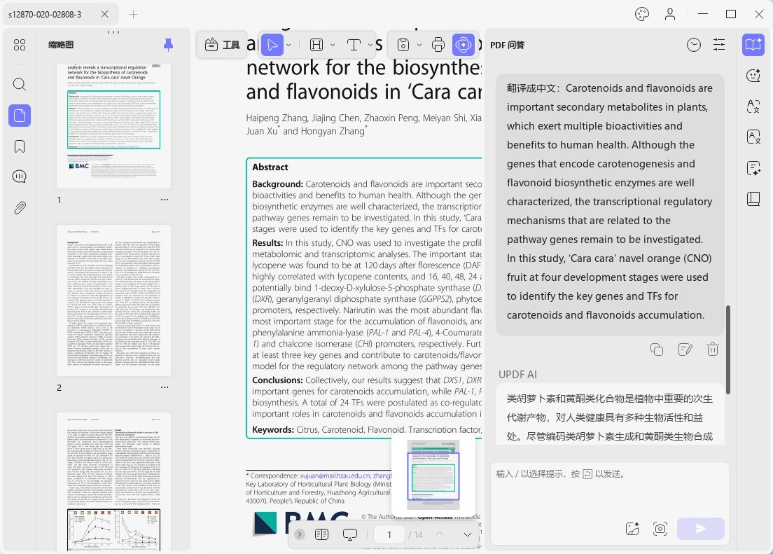773x554 pixels.
Task: Expand the select tool dropdown arrow
Action: coord(288,45)
